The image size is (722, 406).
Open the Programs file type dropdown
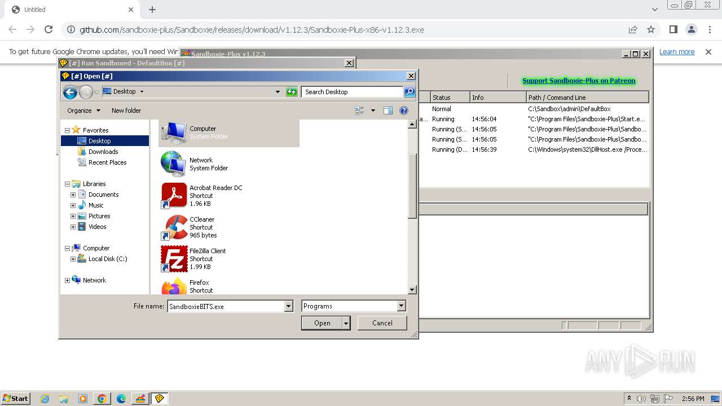point(401,306)
